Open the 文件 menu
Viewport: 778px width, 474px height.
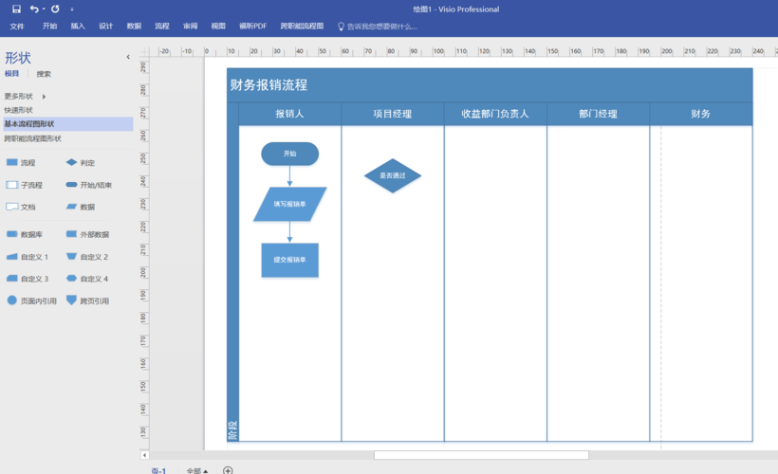tap(17, 27)
